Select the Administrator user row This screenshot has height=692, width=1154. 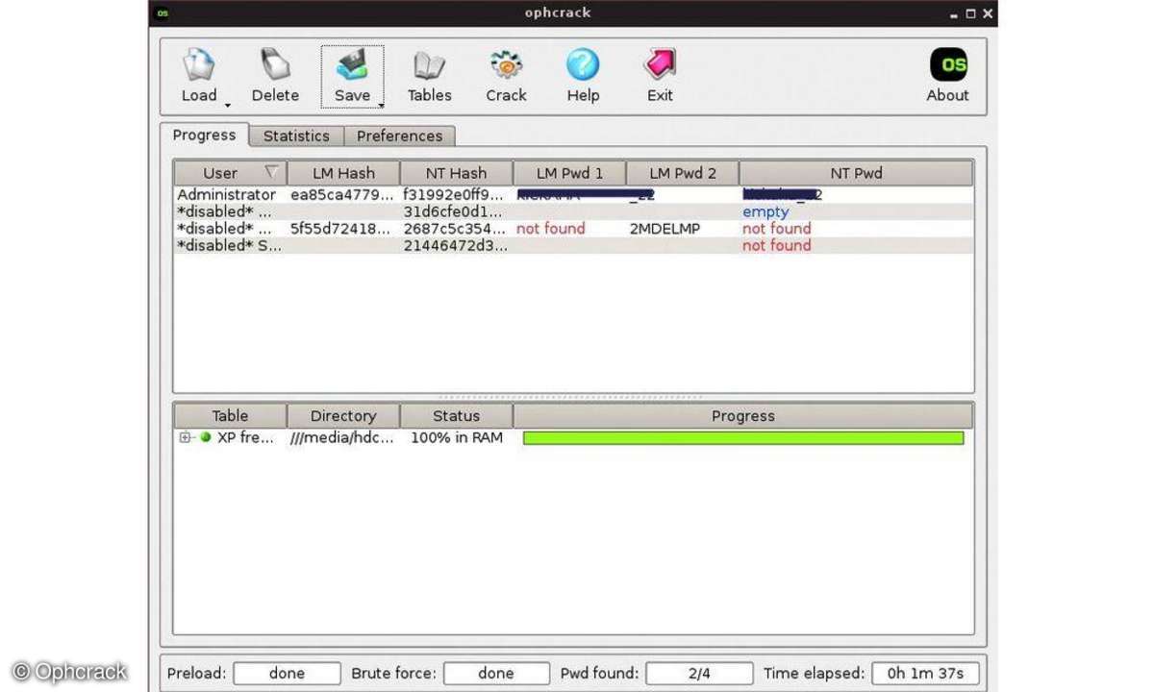(227, 195)
